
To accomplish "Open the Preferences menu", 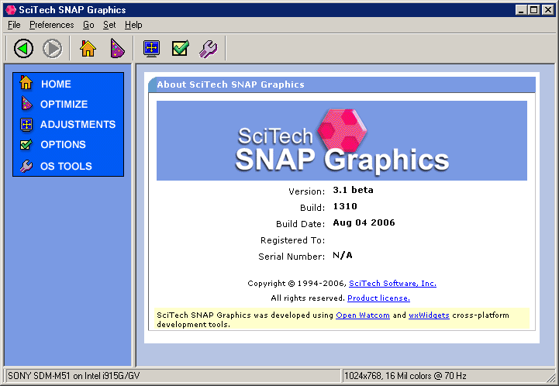I will (52, 25).
